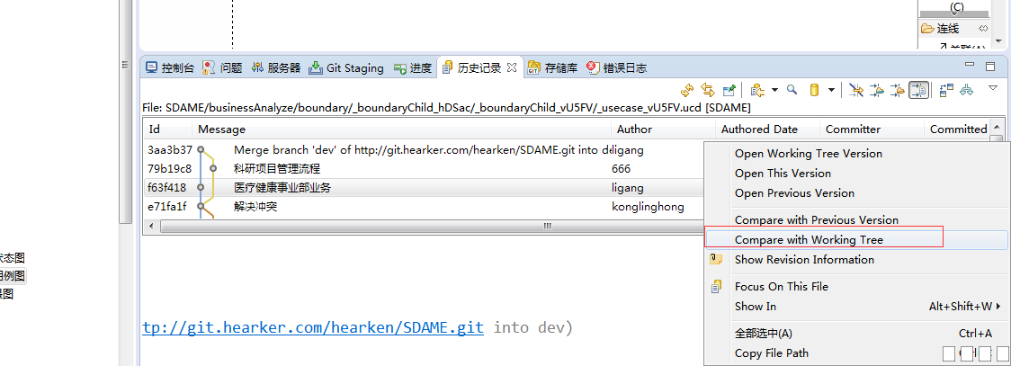
Task: Click Show Revision Information icon in context menu
Action: point(717,260)
